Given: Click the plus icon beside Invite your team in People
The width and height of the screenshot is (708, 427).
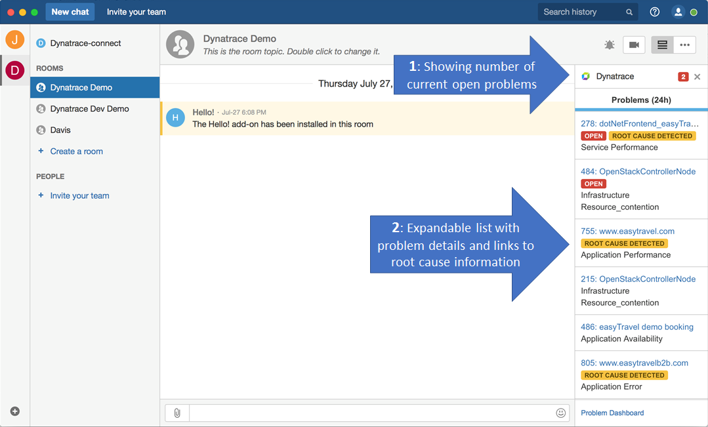Looking at the screenshot, I should pyautogui.click(x=41, y=195).
